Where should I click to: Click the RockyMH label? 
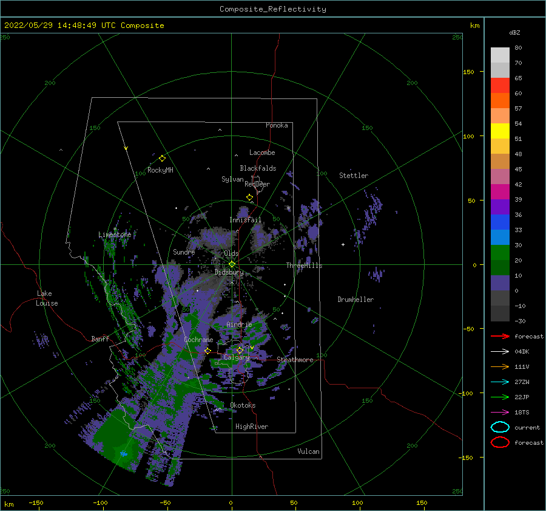[x=161, y=170]
